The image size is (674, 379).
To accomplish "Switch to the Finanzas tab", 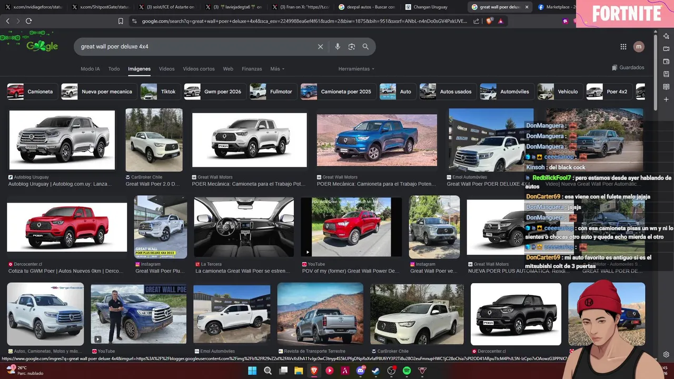I will click(252, 69).
